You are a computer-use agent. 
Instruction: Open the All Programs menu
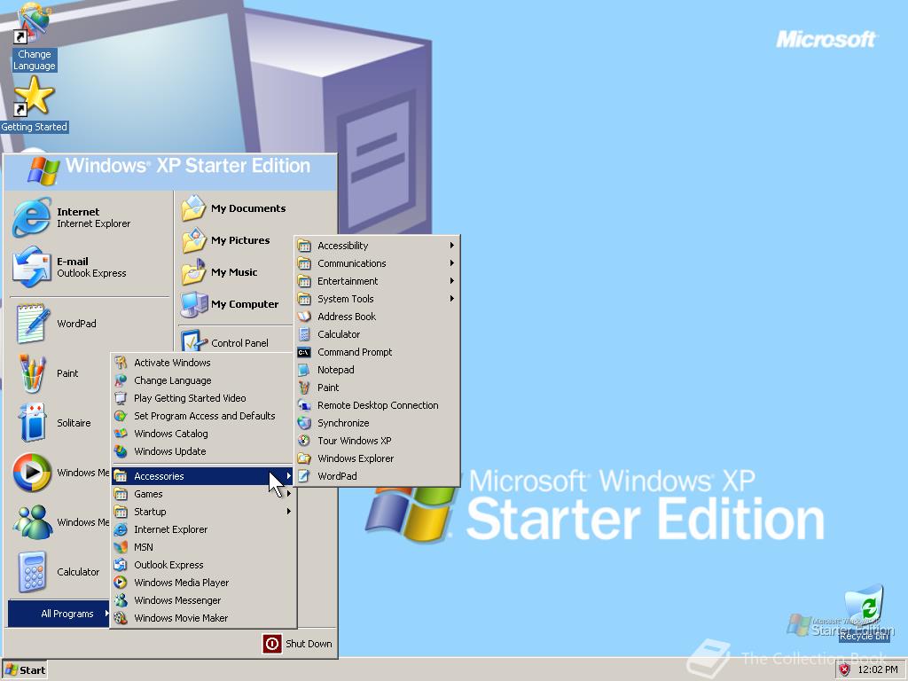click(x=59, y=614)
